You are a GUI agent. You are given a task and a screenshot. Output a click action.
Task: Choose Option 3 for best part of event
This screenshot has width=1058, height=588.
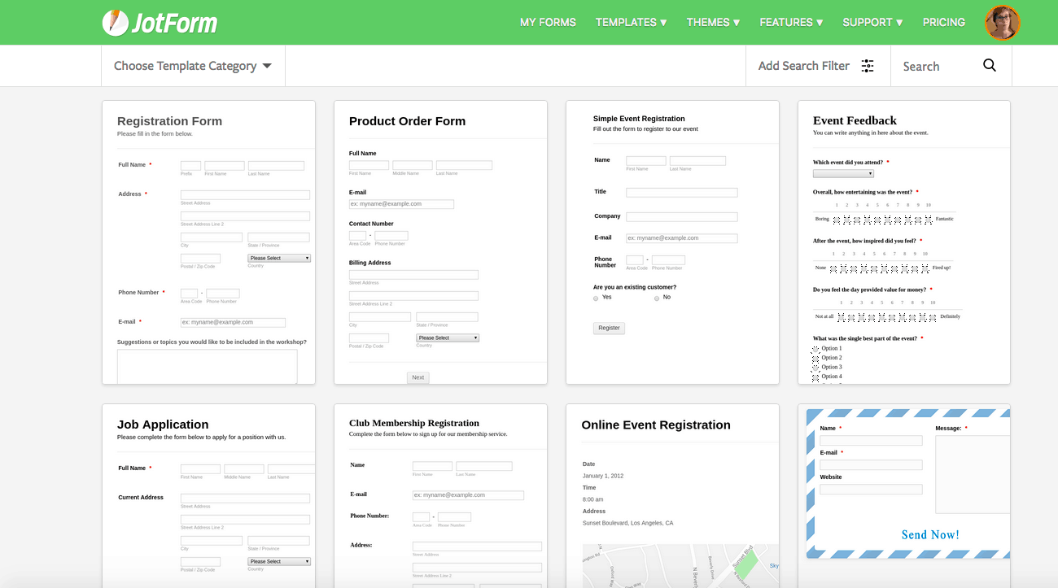tap(815, 366)
